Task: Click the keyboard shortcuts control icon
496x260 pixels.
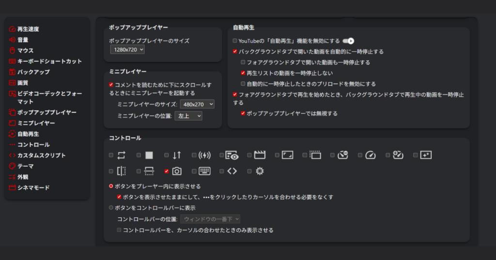Action: point(204,171)
